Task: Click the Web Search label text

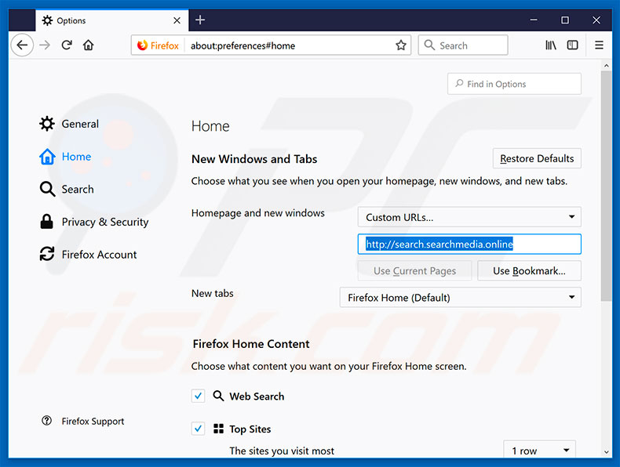Action: click(257, 396)
